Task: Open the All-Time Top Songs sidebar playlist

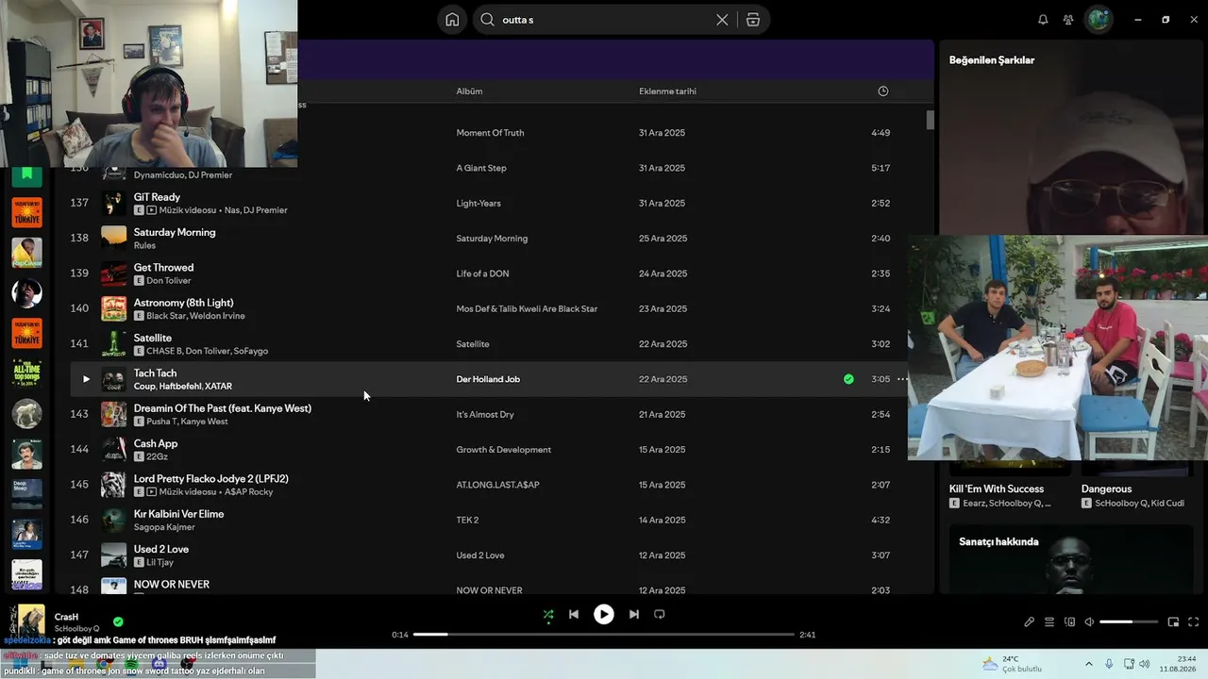Action: (26, 373)
